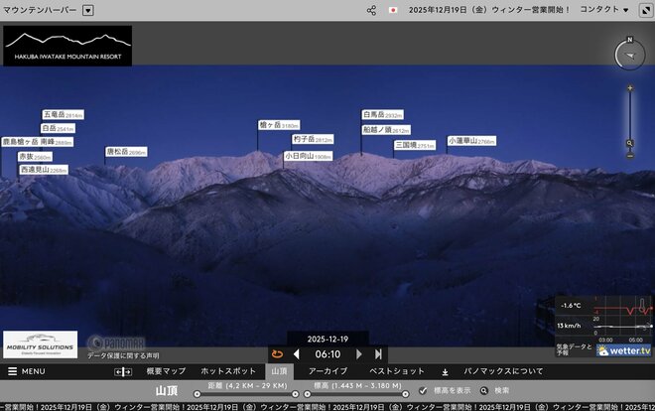Click the compass north indicator
The width and height of the screenshot is (655, 411).
[x=630, y=40]
